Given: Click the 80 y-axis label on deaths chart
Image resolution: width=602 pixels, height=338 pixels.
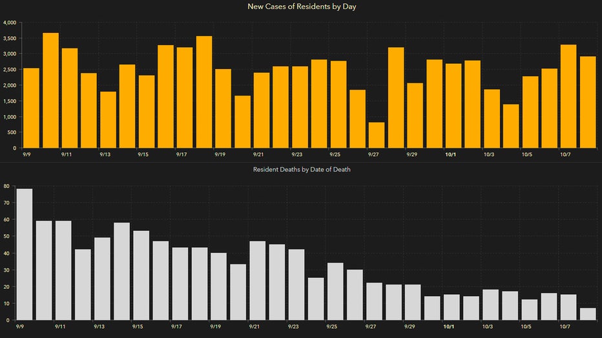Looking at the screenshot, I should point(6,187).
